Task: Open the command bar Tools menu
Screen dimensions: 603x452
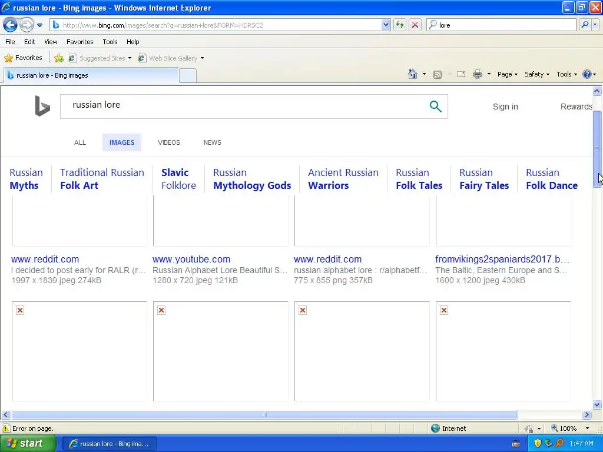Action: 566,74
